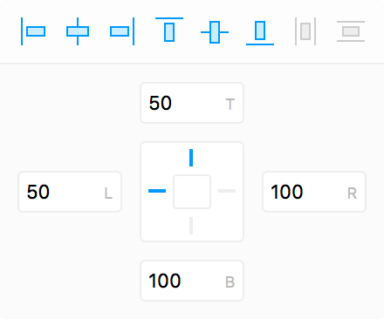
Task: Align layers to vertical middle
Action: [x=215, y=32]
